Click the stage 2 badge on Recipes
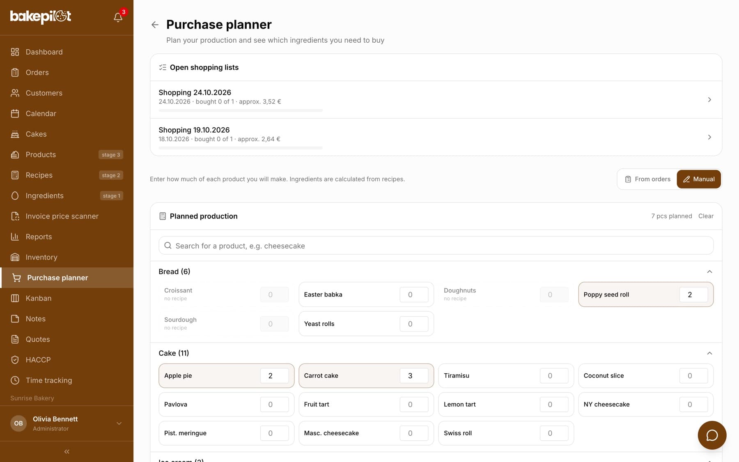The image size is (739, 462). (111, 175)
